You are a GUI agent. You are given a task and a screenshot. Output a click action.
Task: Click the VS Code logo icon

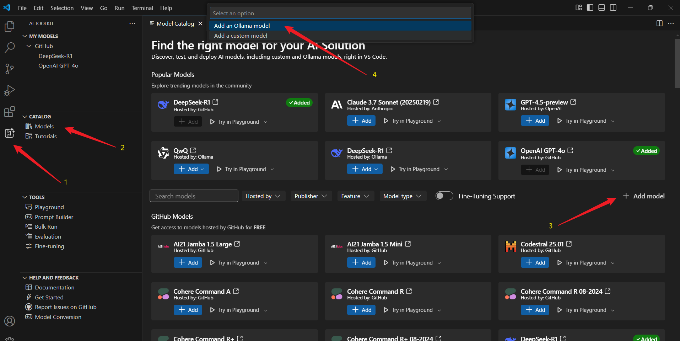point(7,7)
